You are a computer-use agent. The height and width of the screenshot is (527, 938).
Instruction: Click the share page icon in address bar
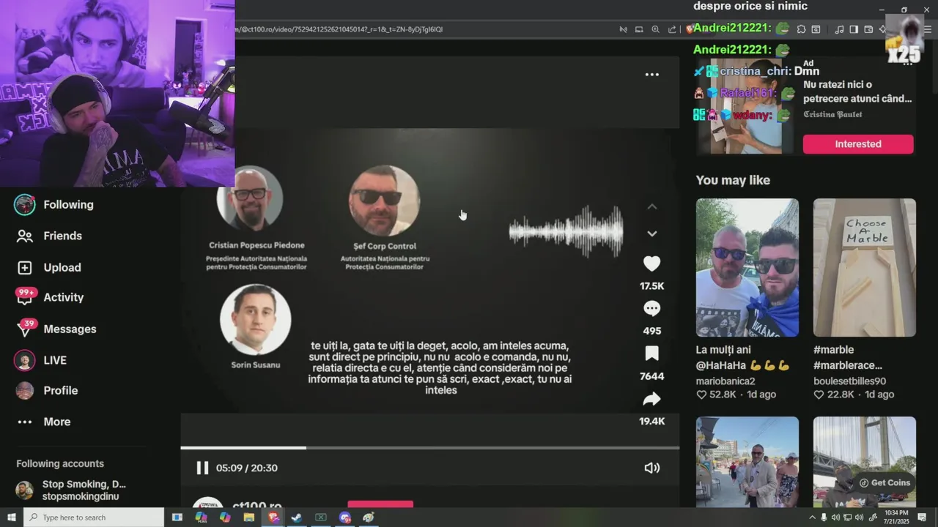click(672, 29)
